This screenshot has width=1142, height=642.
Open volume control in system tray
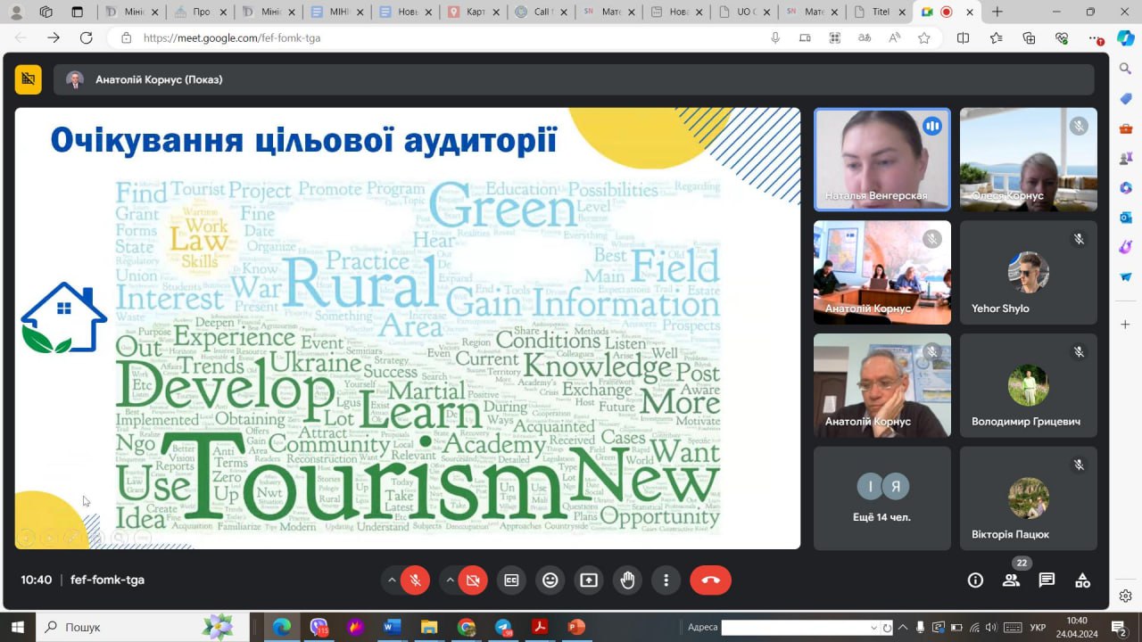tap(991, 628)
